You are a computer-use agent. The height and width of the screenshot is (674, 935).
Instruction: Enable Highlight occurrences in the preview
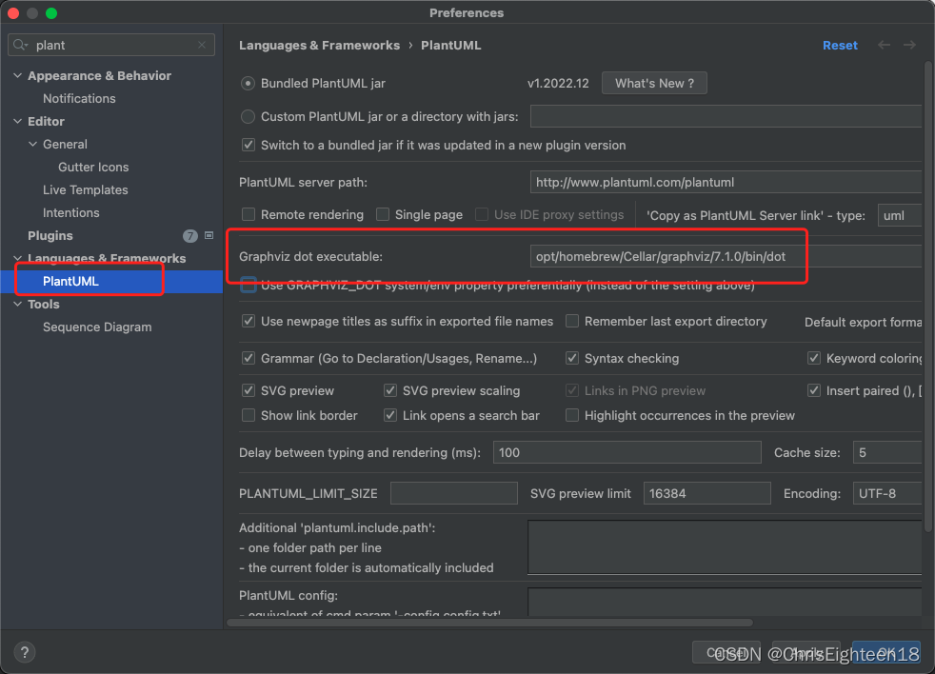(572, 415)
